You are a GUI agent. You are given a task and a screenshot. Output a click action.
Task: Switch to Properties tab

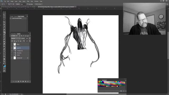click(x=13, y=34)
